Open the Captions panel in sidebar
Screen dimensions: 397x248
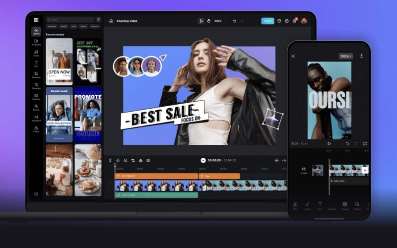(36, 97)
